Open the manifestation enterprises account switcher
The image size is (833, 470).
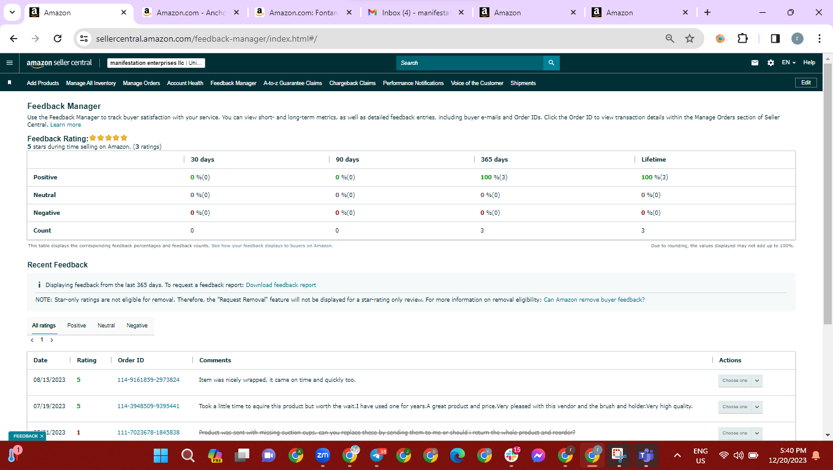[x=156, y=63]
